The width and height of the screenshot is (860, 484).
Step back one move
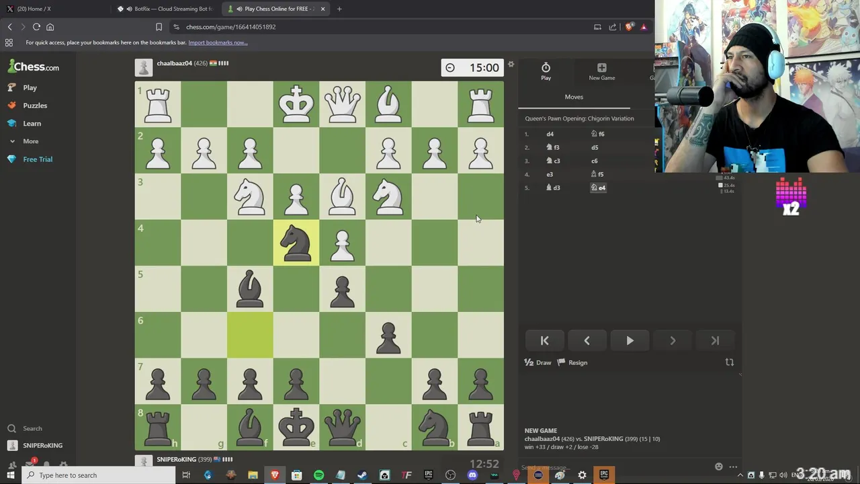(587, 341)
